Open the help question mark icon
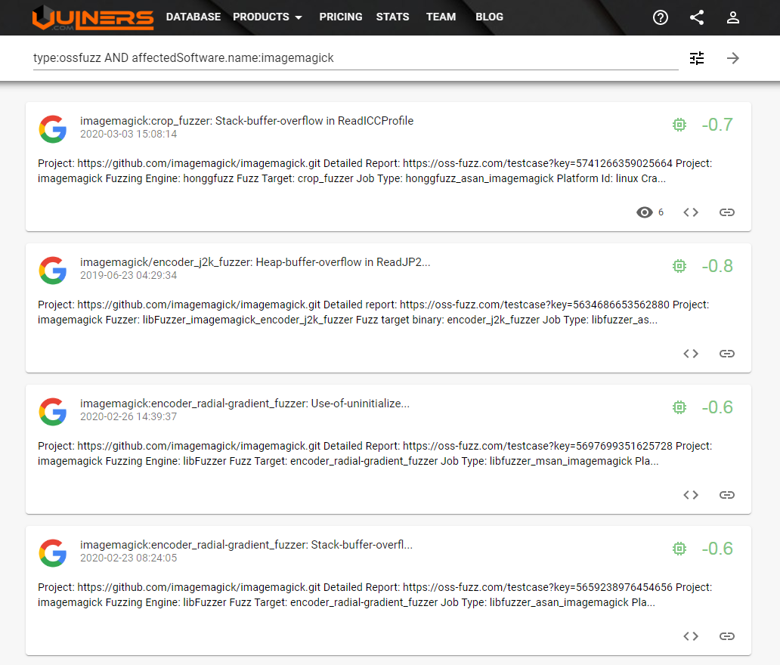Screen dimensions: 780x665 coord(661,17)
